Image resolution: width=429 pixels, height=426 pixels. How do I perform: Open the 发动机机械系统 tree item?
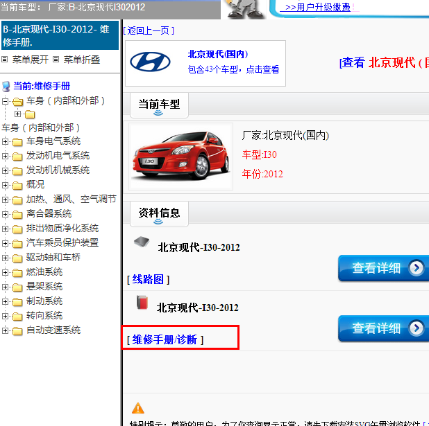pyautogui.click(x=58, y=170)
